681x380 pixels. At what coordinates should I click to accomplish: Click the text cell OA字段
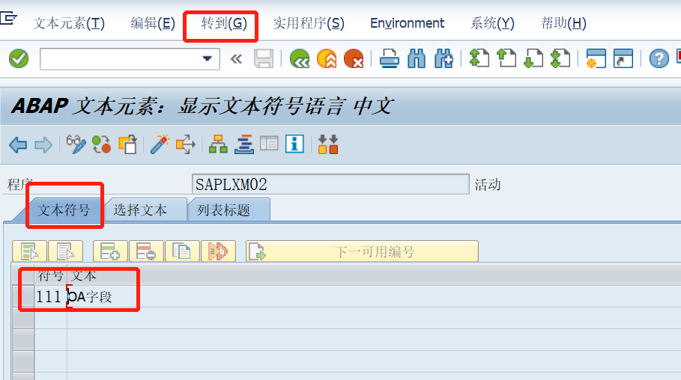(x=374, y=296)
